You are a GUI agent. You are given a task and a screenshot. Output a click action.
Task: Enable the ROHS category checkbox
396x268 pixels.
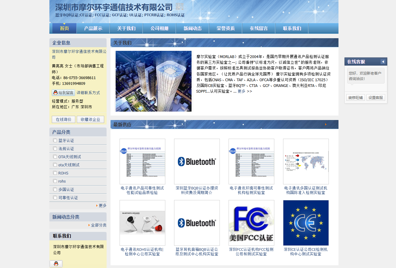55,173
